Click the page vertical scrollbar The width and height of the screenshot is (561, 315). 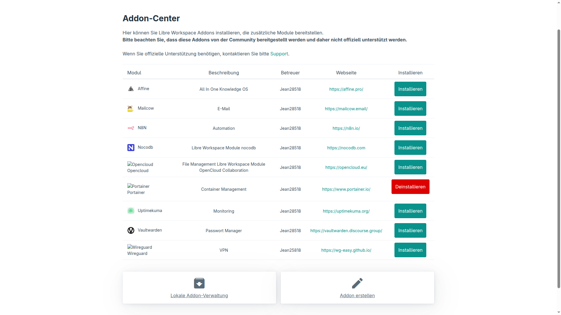(x=559, y=157)
